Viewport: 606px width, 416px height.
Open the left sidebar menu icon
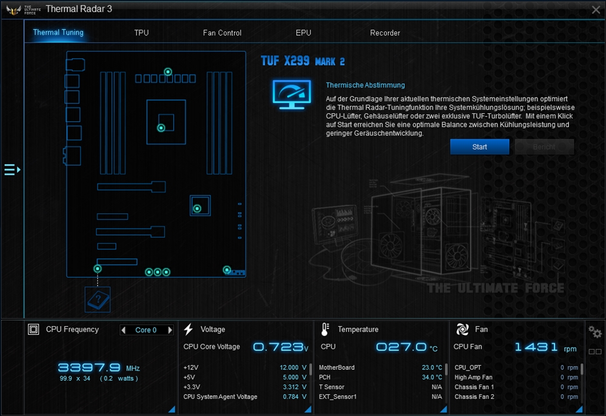click(12, 169)
